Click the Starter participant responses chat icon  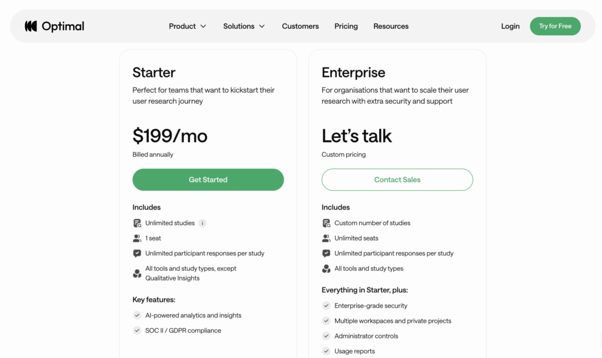coord(137,254)
